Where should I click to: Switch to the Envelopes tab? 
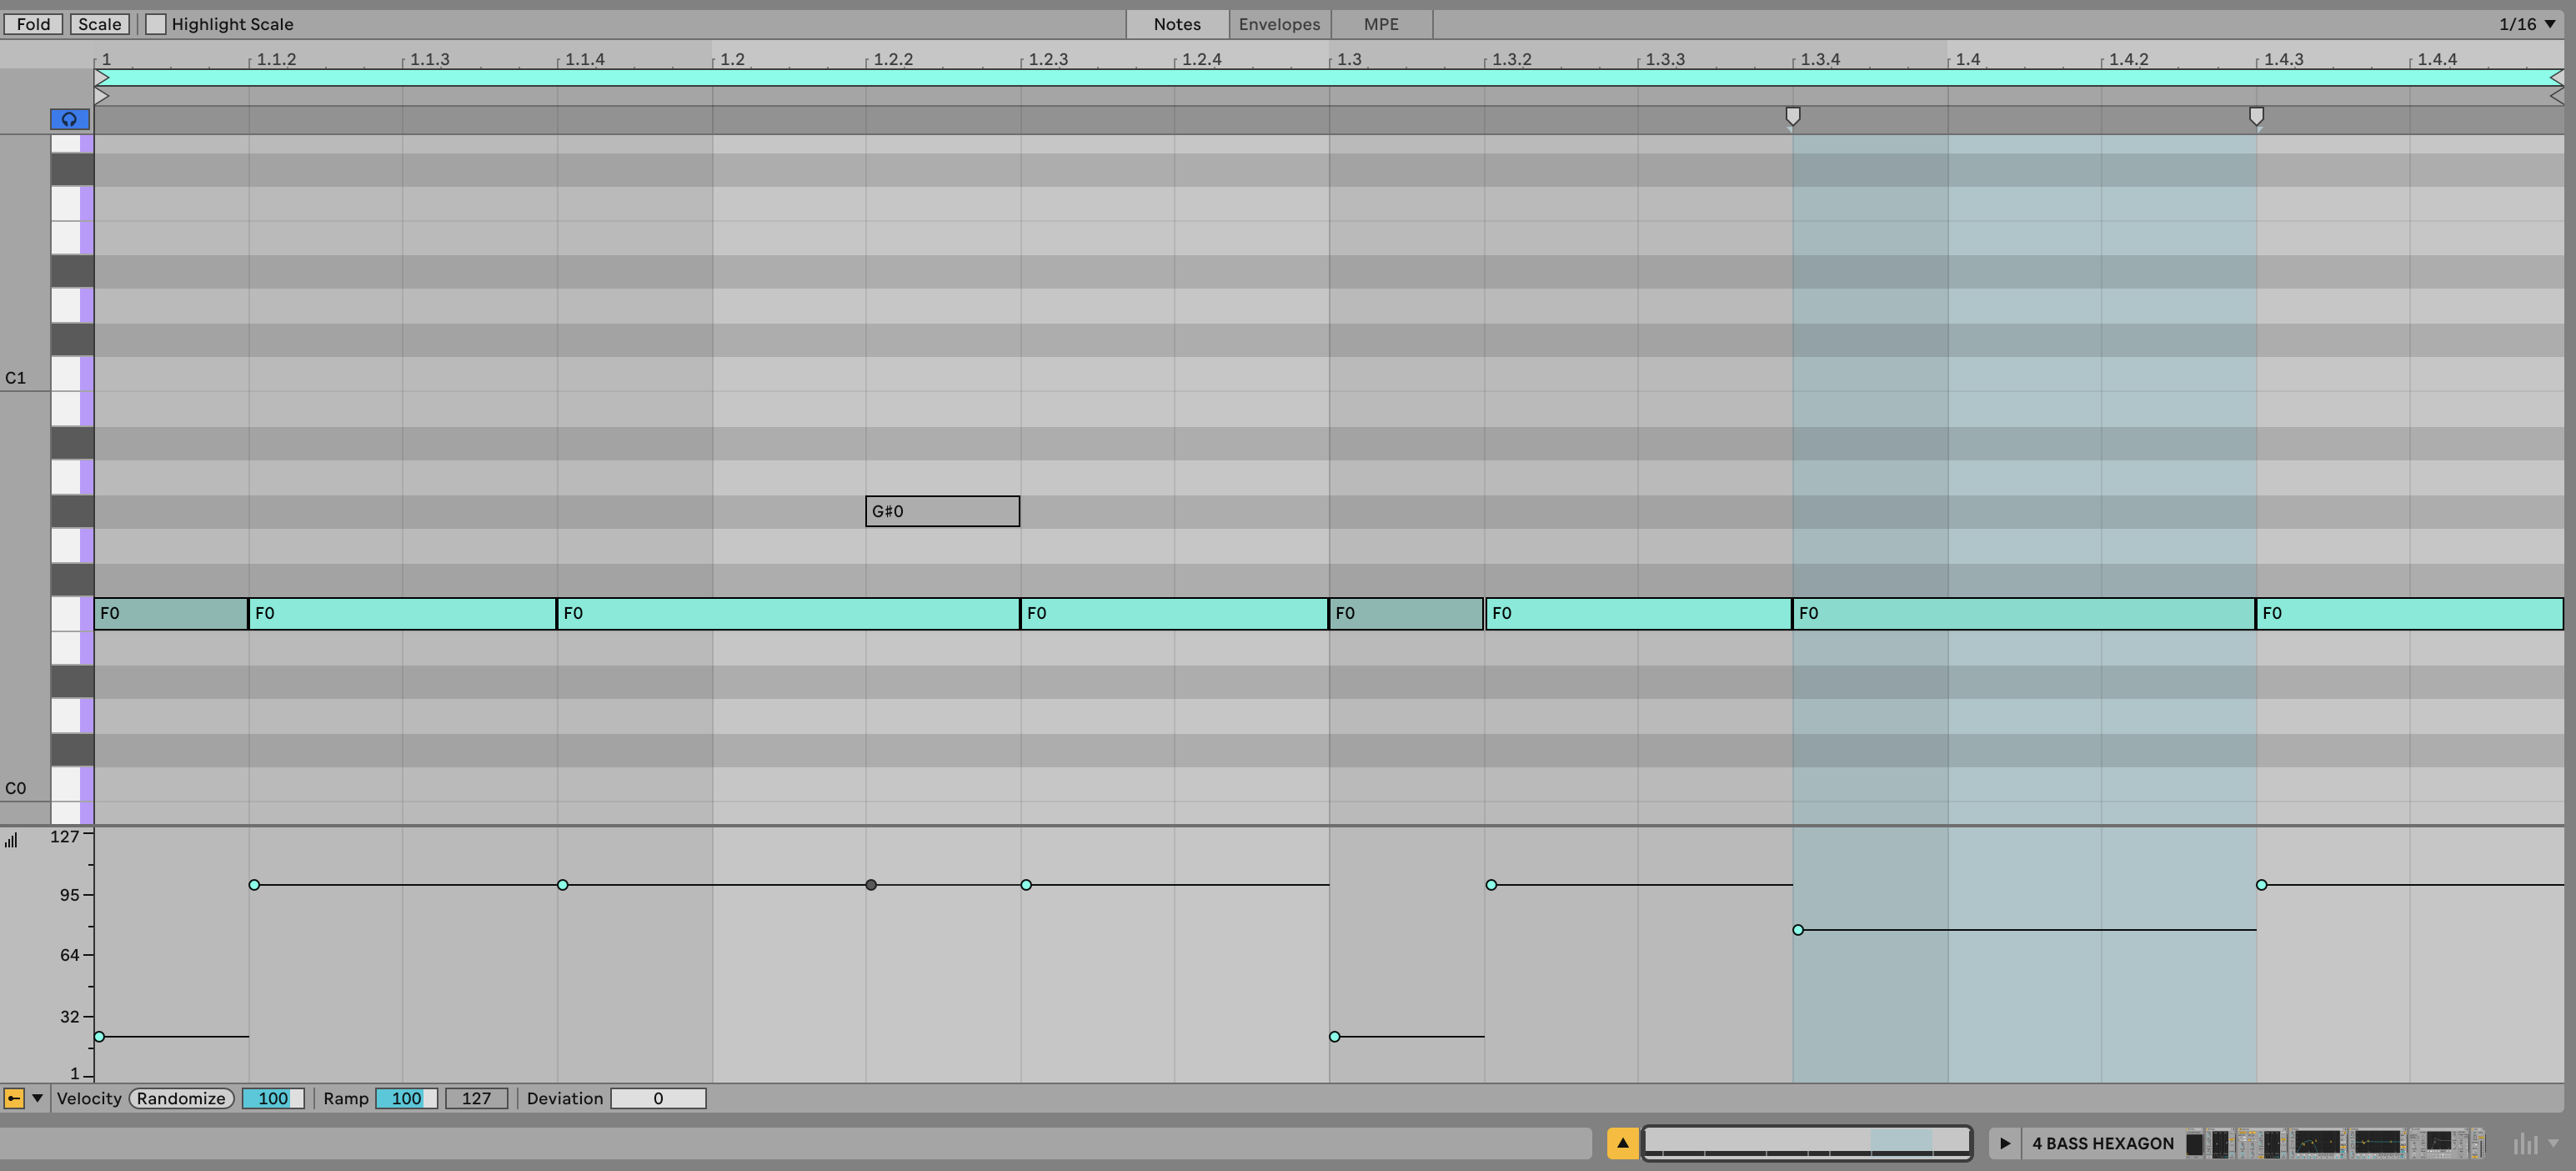[1278, 24]
